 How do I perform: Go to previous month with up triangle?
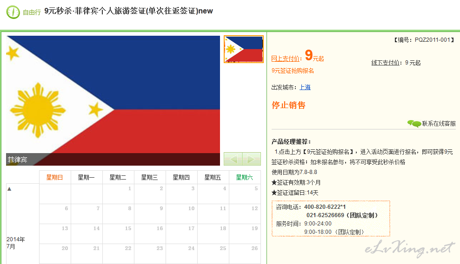(9, 189)
